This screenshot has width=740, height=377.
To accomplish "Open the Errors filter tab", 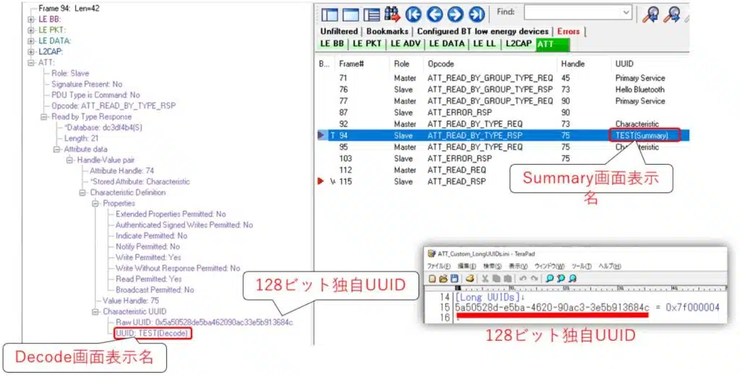I will tap(568, 32).
